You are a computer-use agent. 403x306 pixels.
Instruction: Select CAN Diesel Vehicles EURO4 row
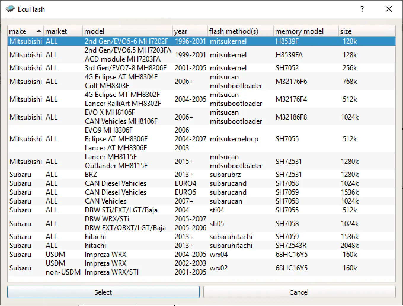pyautogui.click(x=201, y=183)
